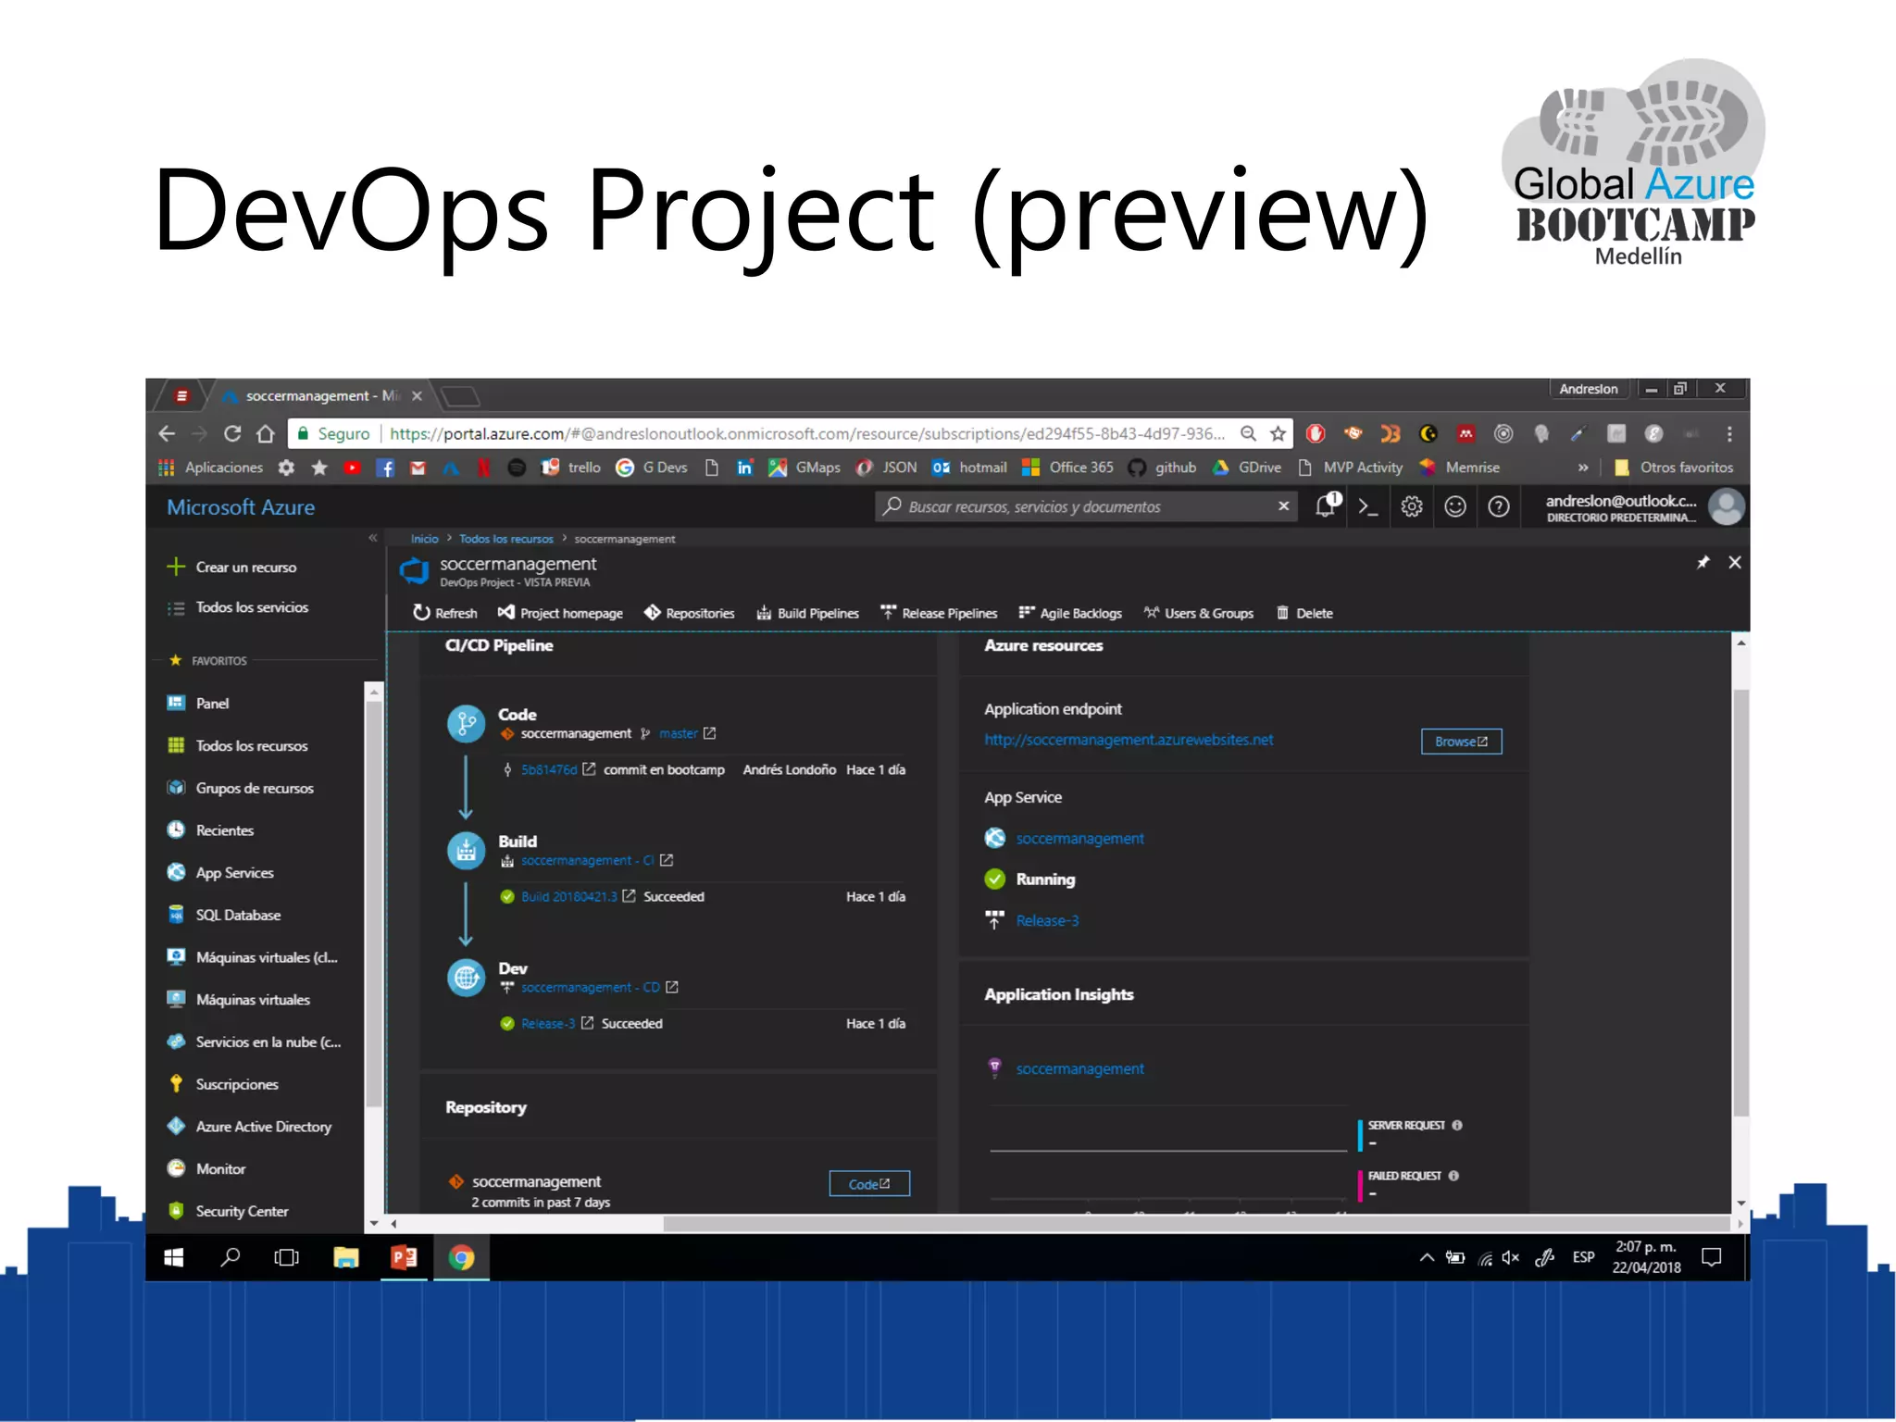
Task: Open SQL Database in the sidebar
Action: click(223, 915)
